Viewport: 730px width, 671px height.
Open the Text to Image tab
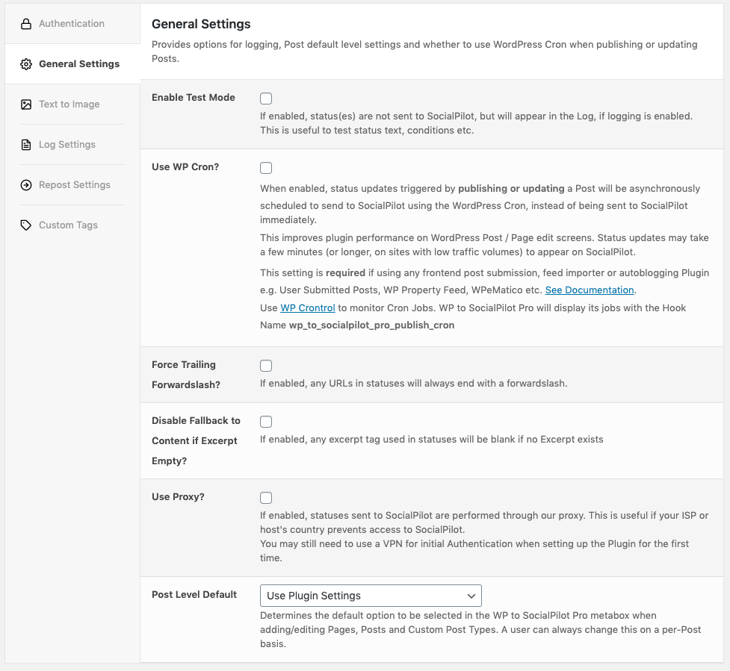pos(69,104)
